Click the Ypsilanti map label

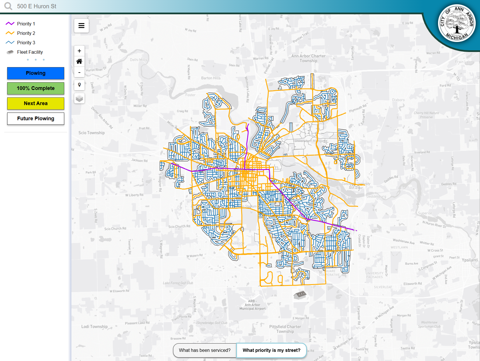point(470,260)
